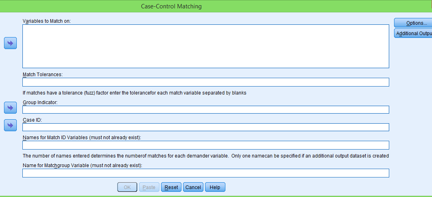Image resolution: width=432 pixels, height=197 pixels.
Task: Click the tolerance fuzz factor hint text
Action: (134, 93)
